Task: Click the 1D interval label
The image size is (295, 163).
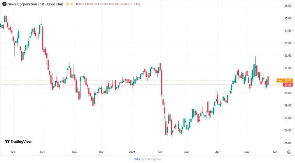Action: (42, 4)
